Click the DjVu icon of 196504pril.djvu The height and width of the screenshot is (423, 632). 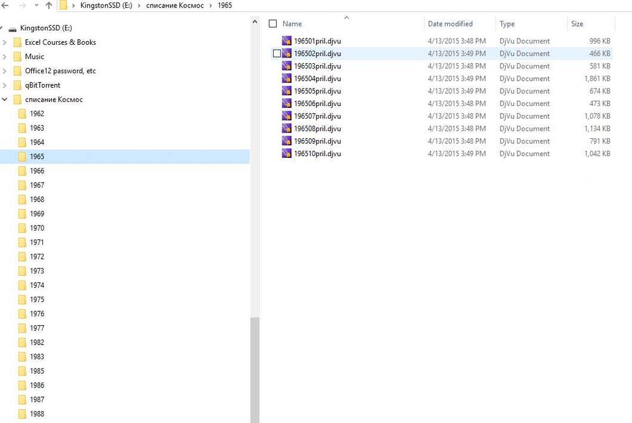pyautogui.click(x=286, y=78)
